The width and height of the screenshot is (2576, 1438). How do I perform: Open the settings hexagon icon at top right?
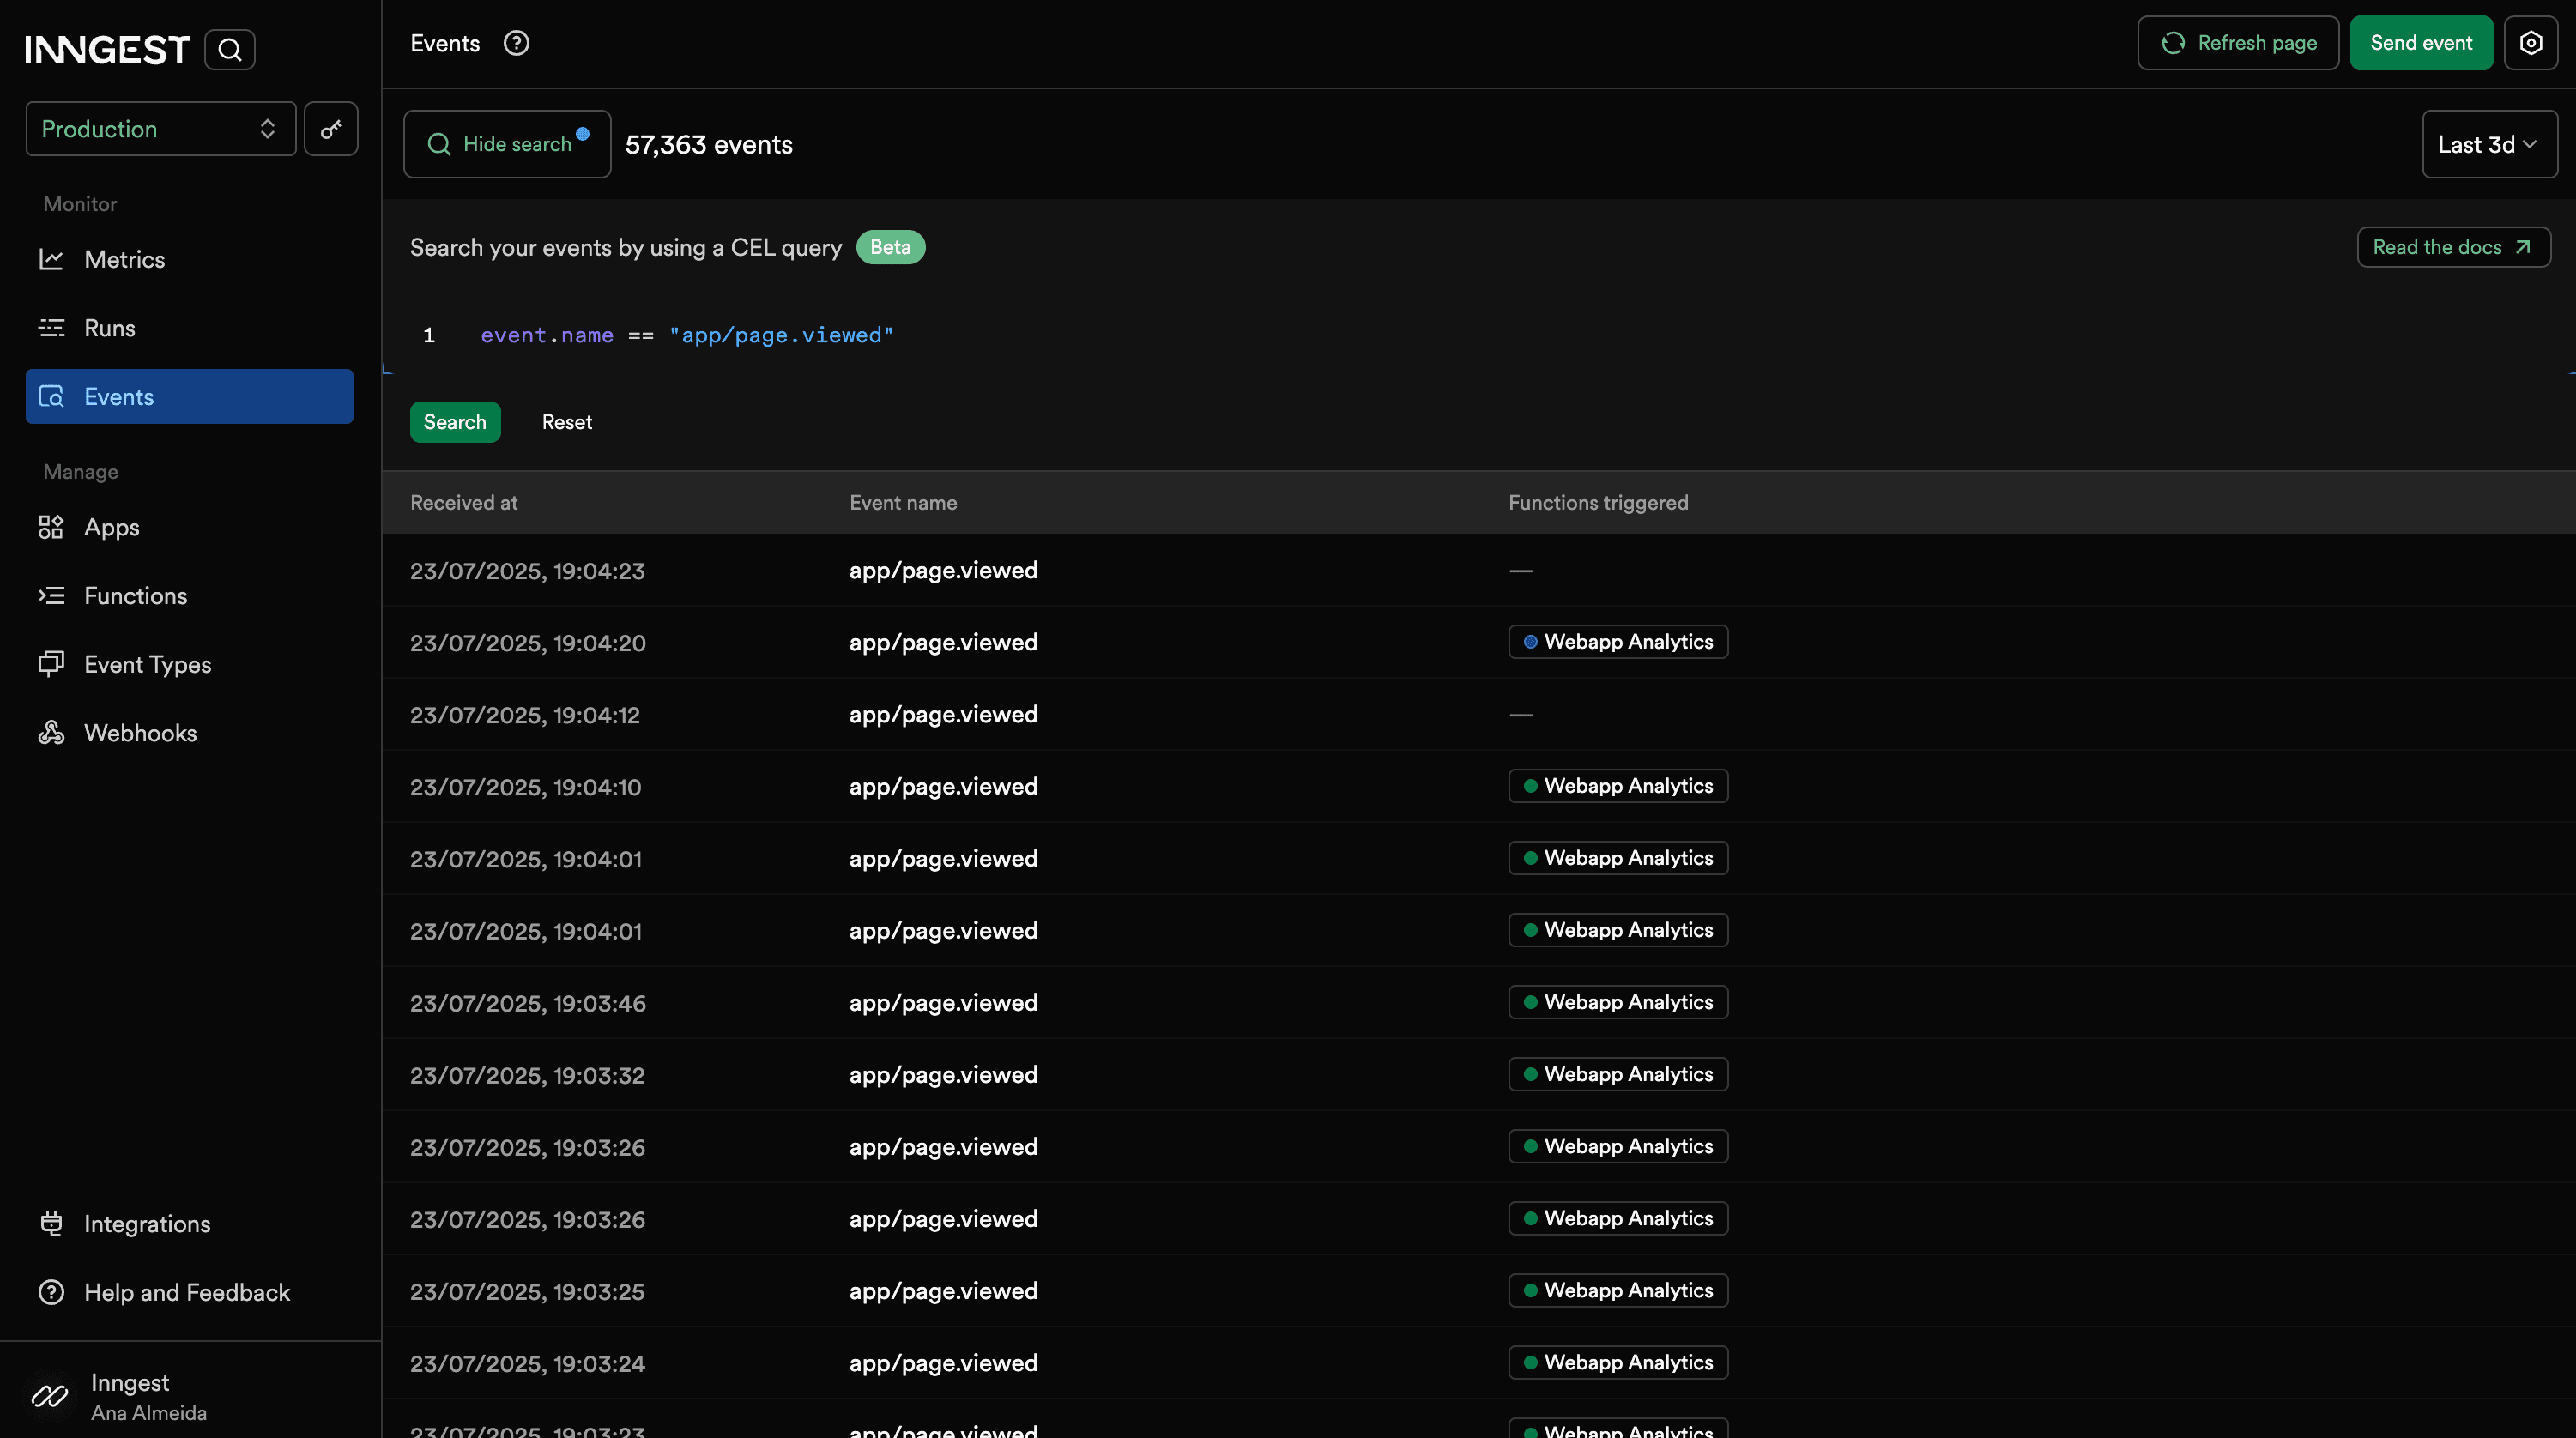[x=2530, y=43]
